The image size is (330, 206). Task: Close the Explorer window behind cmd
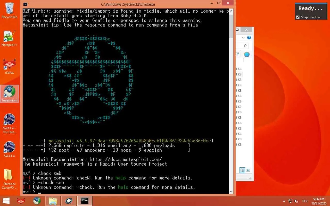pyautogui.click(x=246, y=30)
